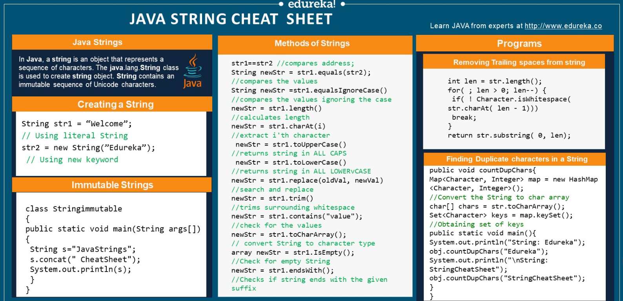Click //Check for empty String comment
This screenshot has width=623, height=301.
pos(281,262)
